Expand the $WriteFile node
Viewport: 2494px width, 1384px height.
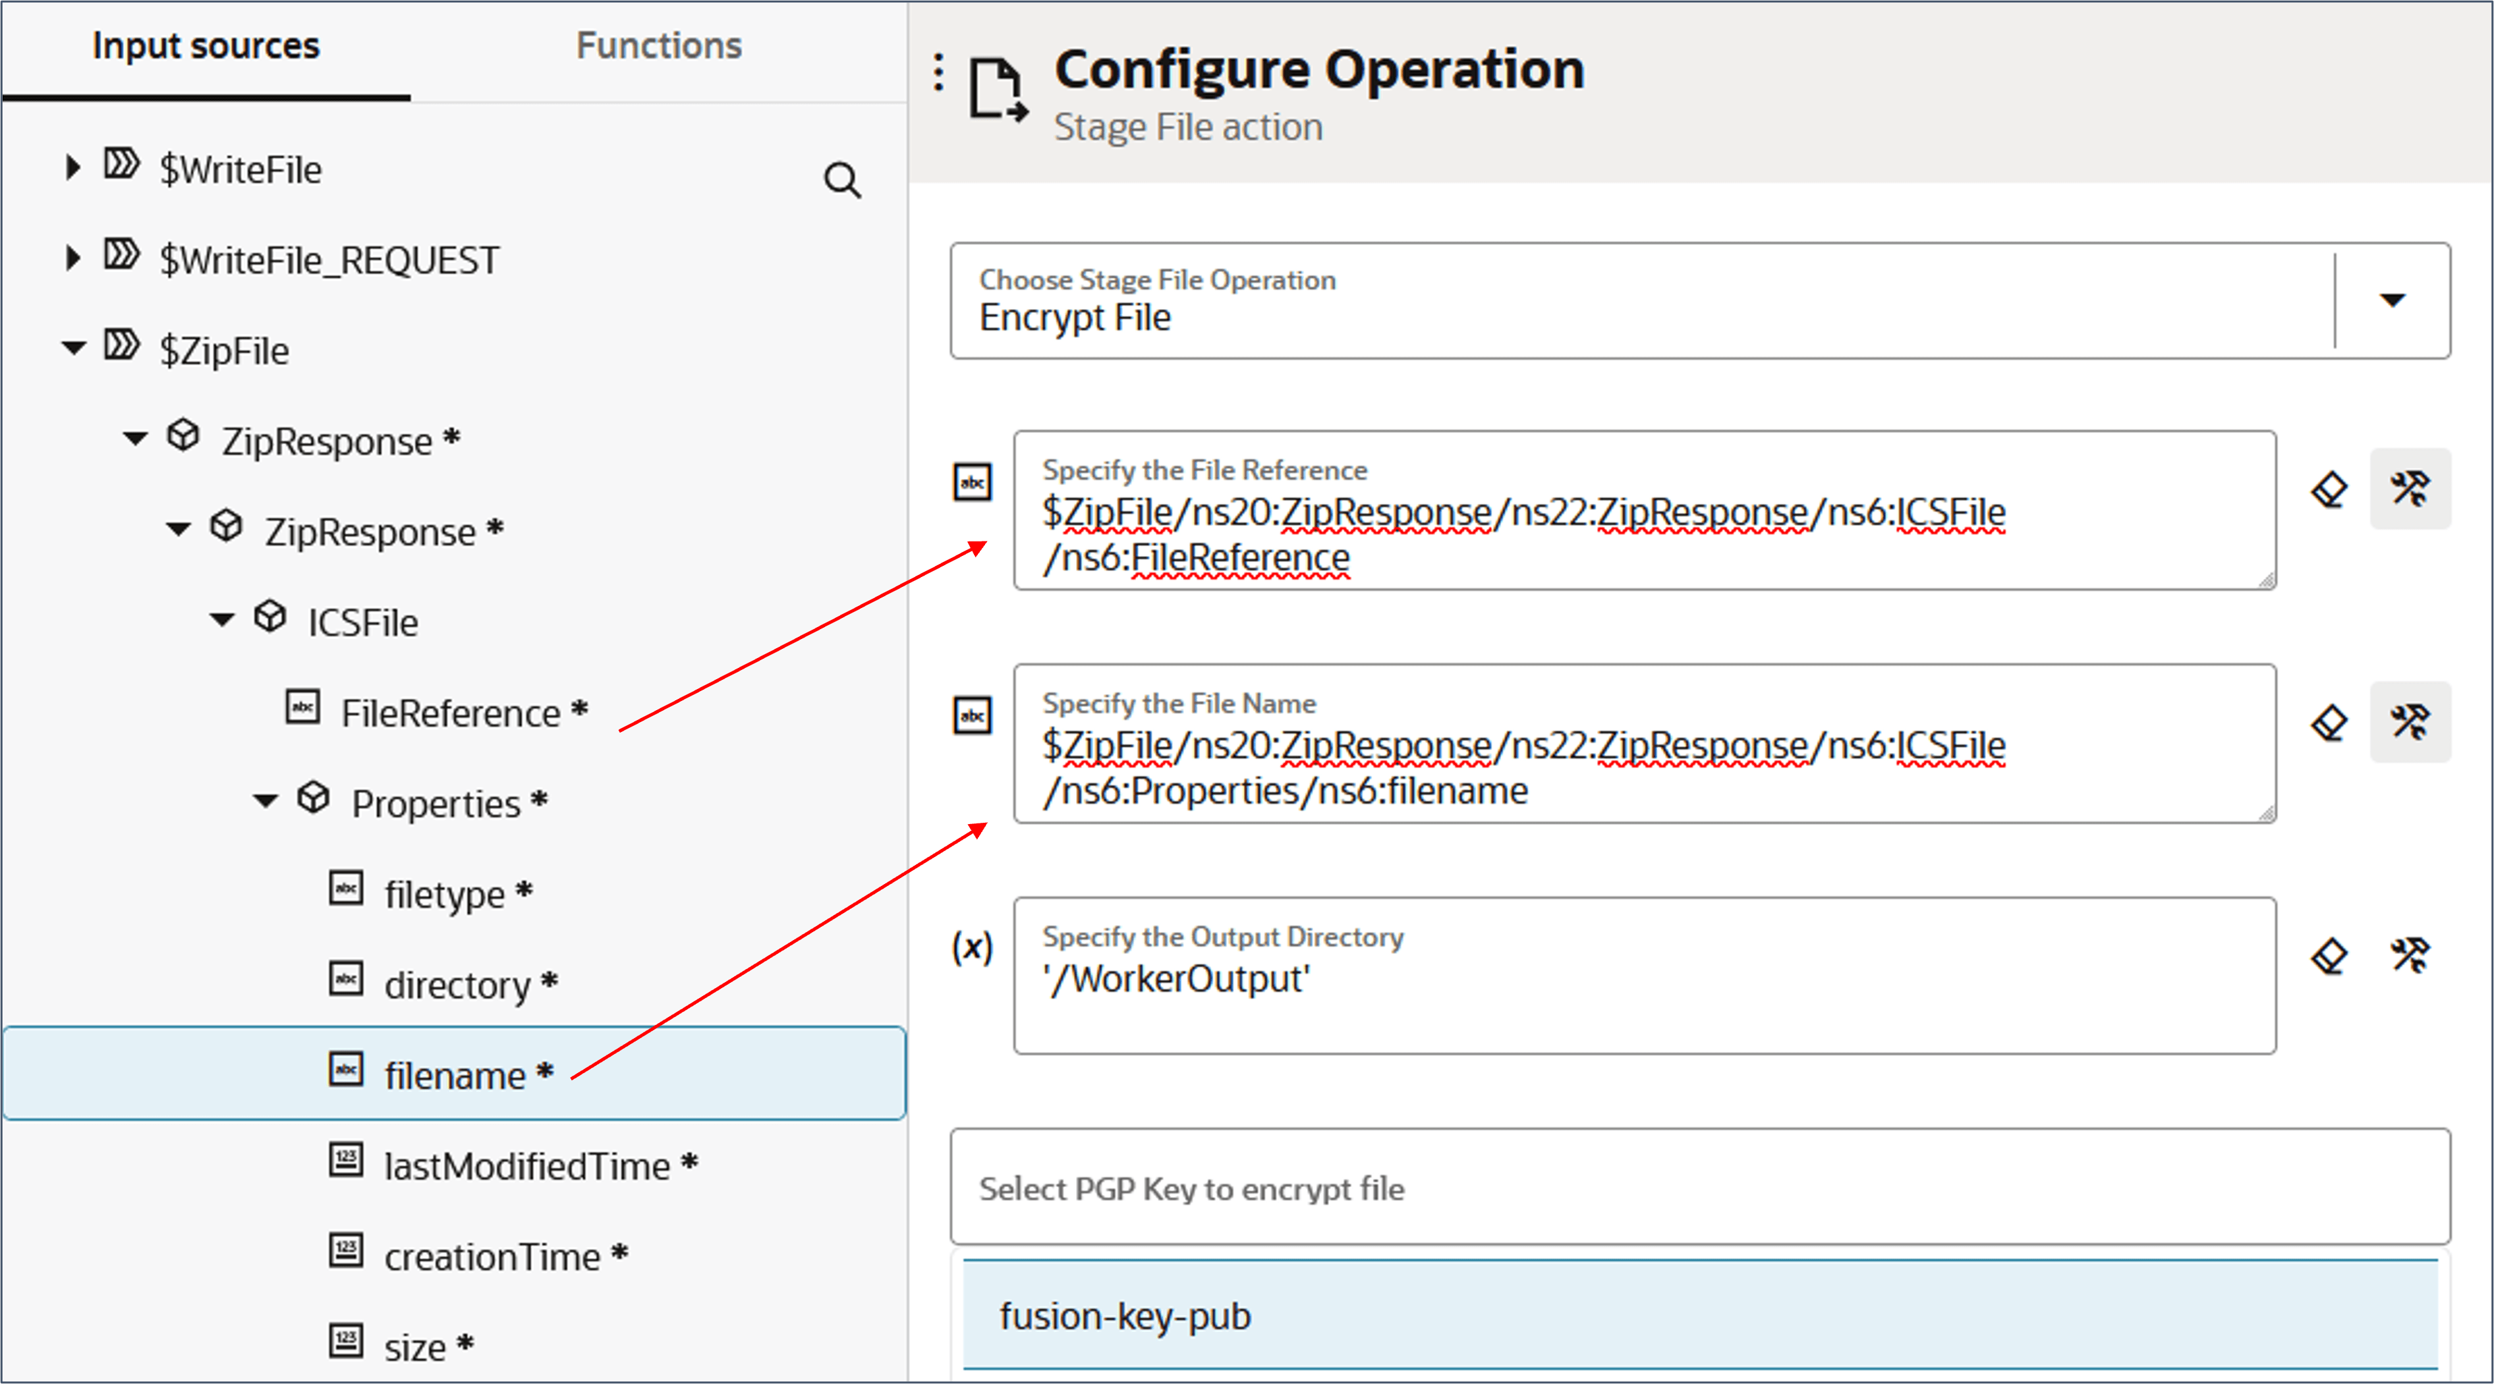[x=72, y=167]
